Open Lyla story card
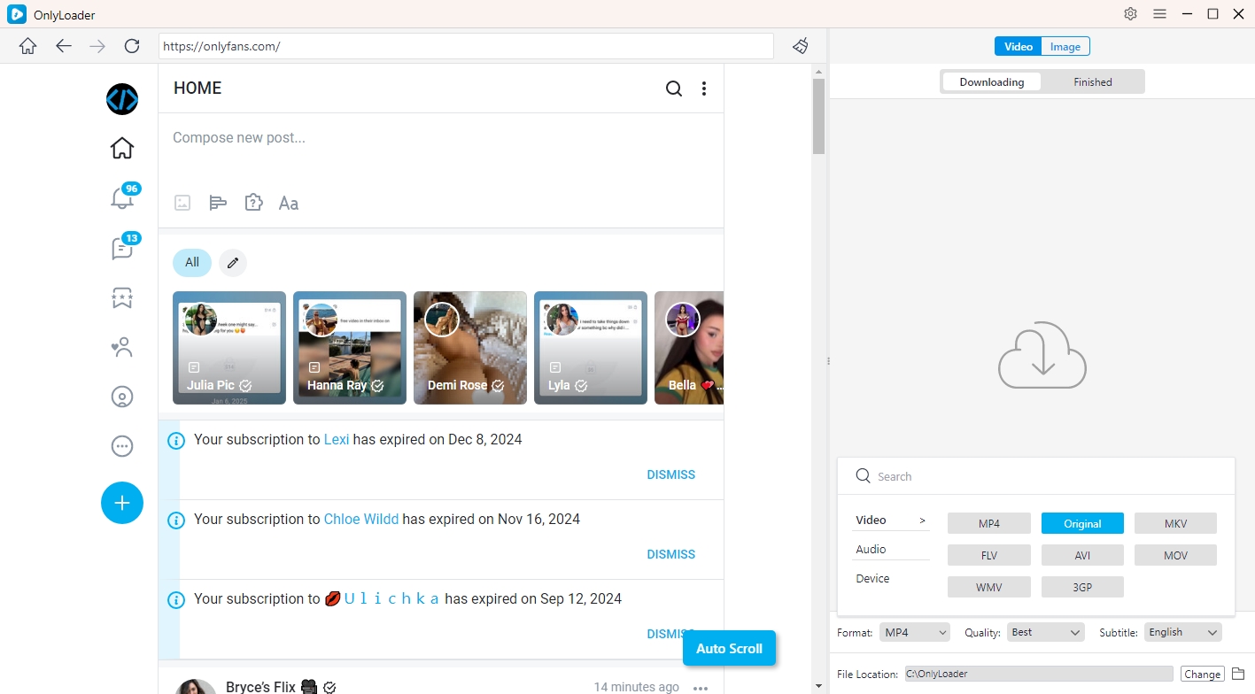This screenshot has height=694, width=1255. tap(591, 348)
